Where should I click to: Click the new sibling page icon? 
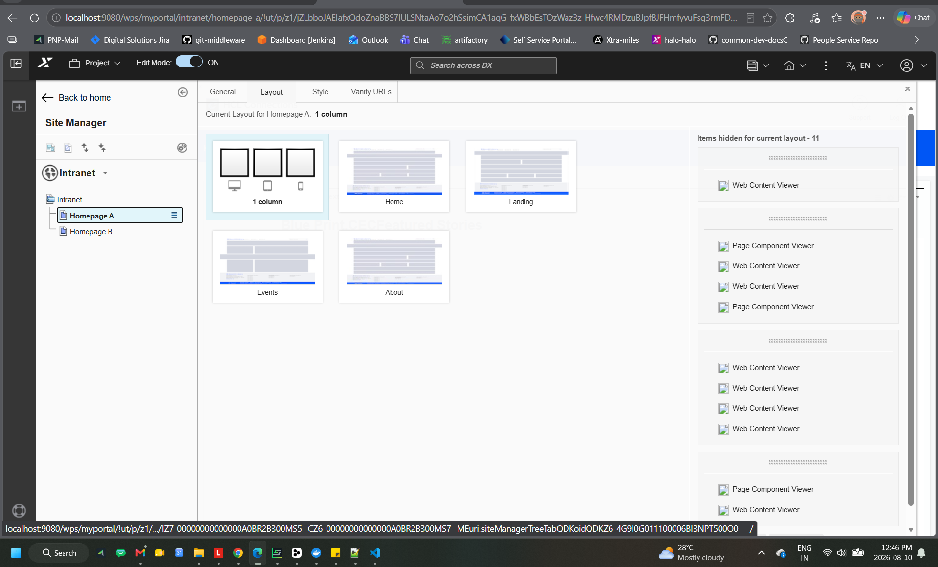[50, 148]
